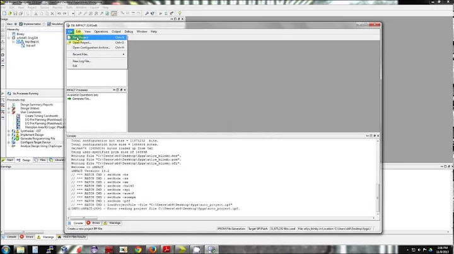Open Firefox from the taskbar

153,250
